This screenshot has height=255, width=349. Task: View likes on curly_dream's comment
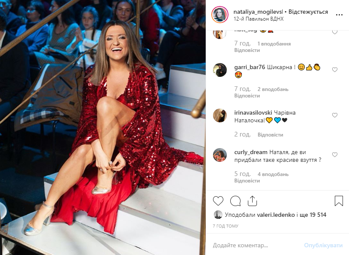[273, 174]
